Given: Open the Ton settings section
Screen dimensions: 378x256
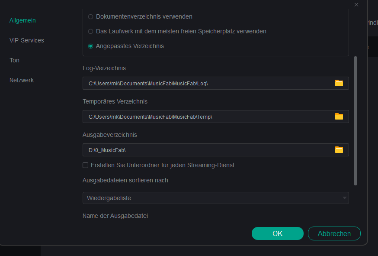Looking at the screenshot, I should [15, 60].
